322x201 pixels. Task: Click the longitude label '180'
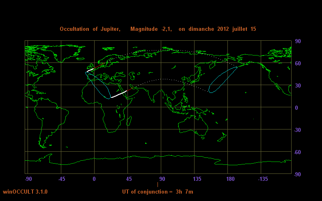(x=230, y=179)
